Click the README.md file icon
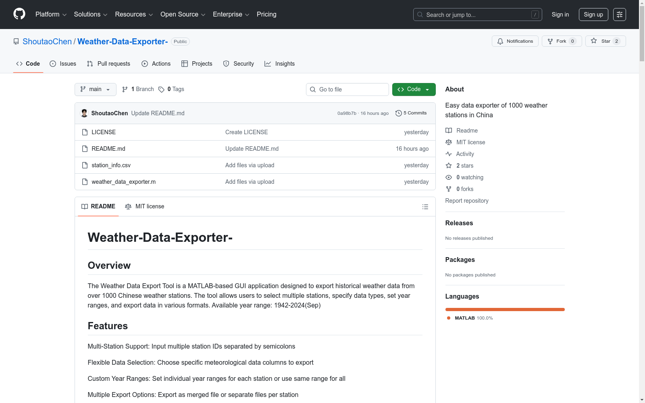 click(x=85, y=149)
